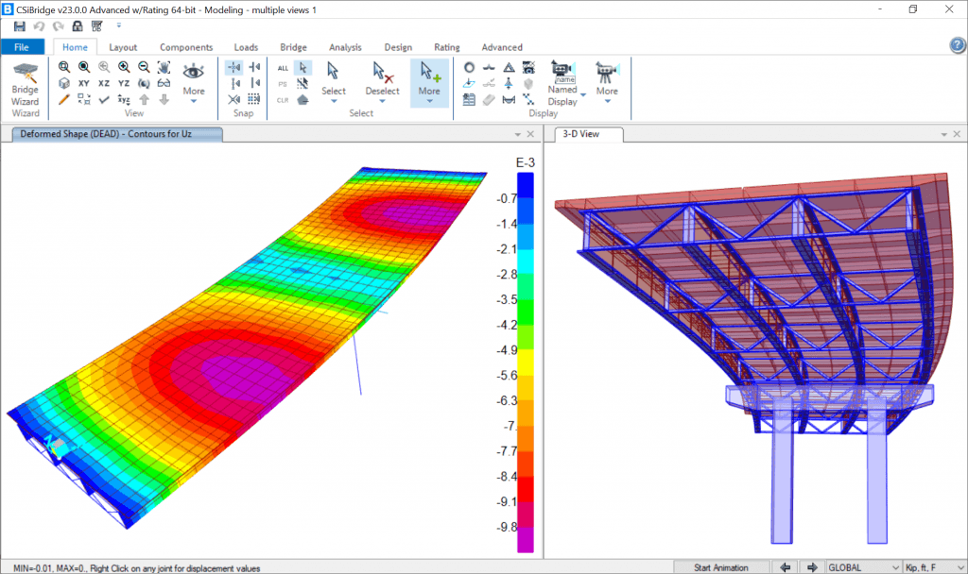Click the Deselect tool with red X
Image resolution: width=968 pixels, height=574 pixels.
(382, 80)
